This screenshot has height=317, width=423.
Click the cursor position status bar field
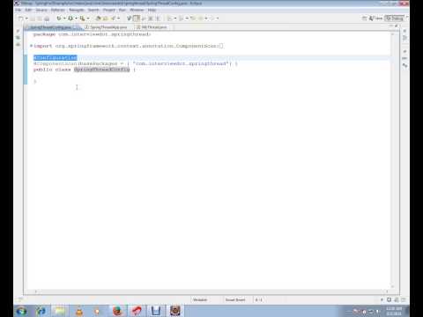click(258, 299)
